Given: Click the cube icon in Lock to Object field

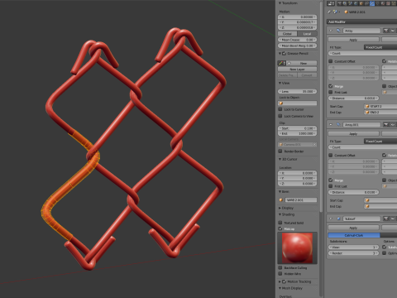Looking at the screenshot, I should [x=281, y=103].
